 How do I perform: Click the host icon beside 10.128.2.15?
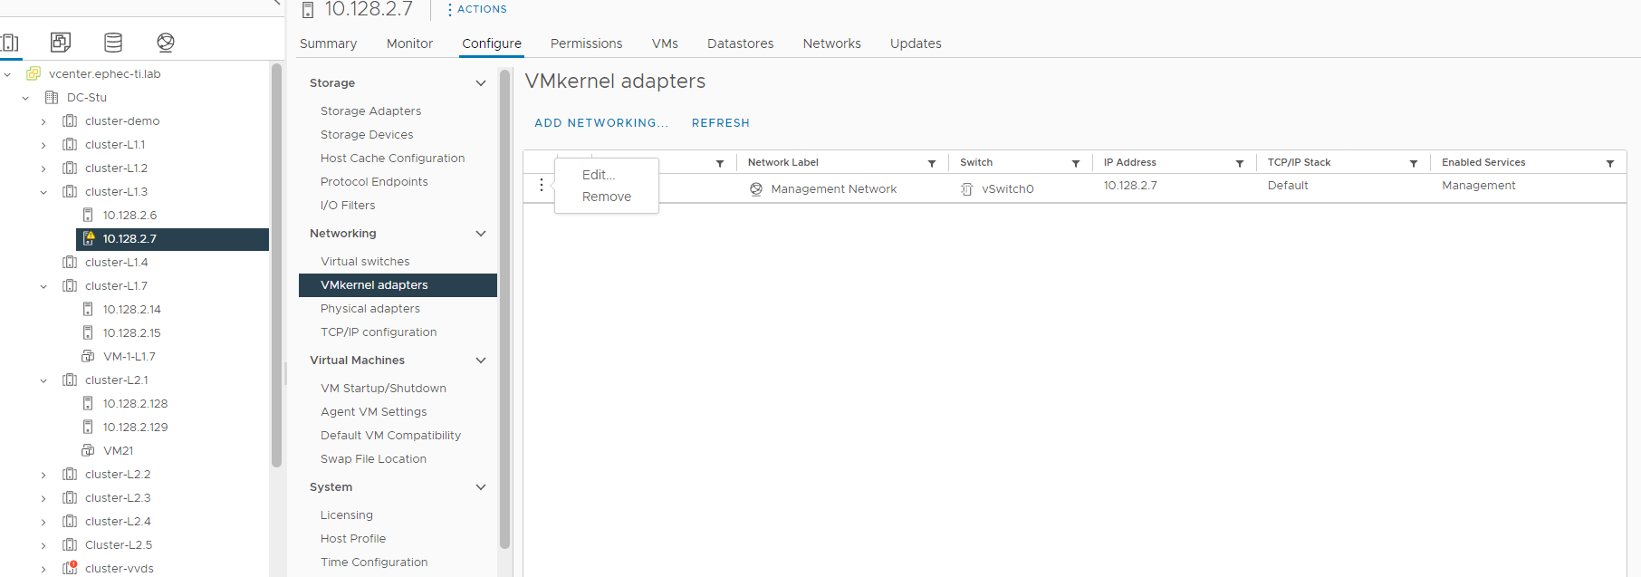pyautogui.click(x=88, y=332)
